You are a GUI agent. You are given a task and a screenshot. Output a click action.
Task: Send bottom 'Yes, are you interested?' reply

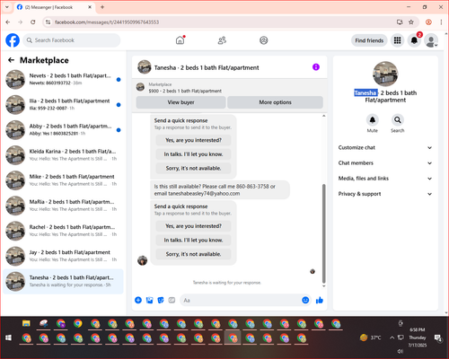(x=193, y=226)
